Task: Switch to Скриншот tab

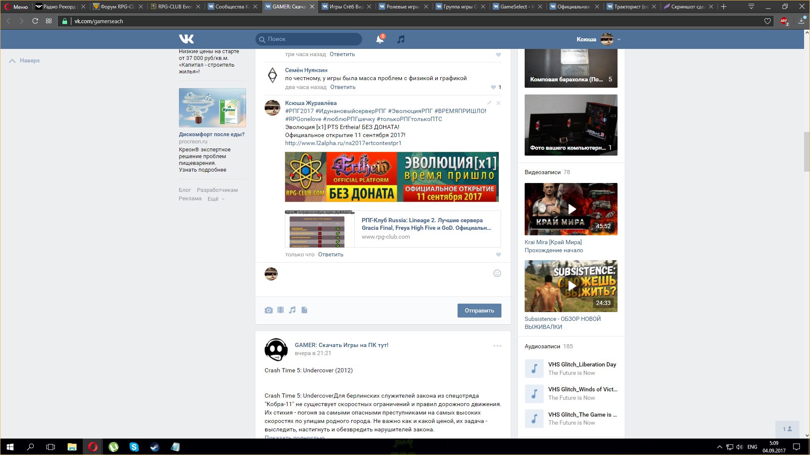Action: tap(688, 7)
